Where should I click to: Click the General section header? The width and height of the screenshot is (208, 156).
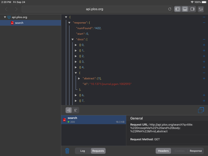pyautogui.click(x=136, y=118)
